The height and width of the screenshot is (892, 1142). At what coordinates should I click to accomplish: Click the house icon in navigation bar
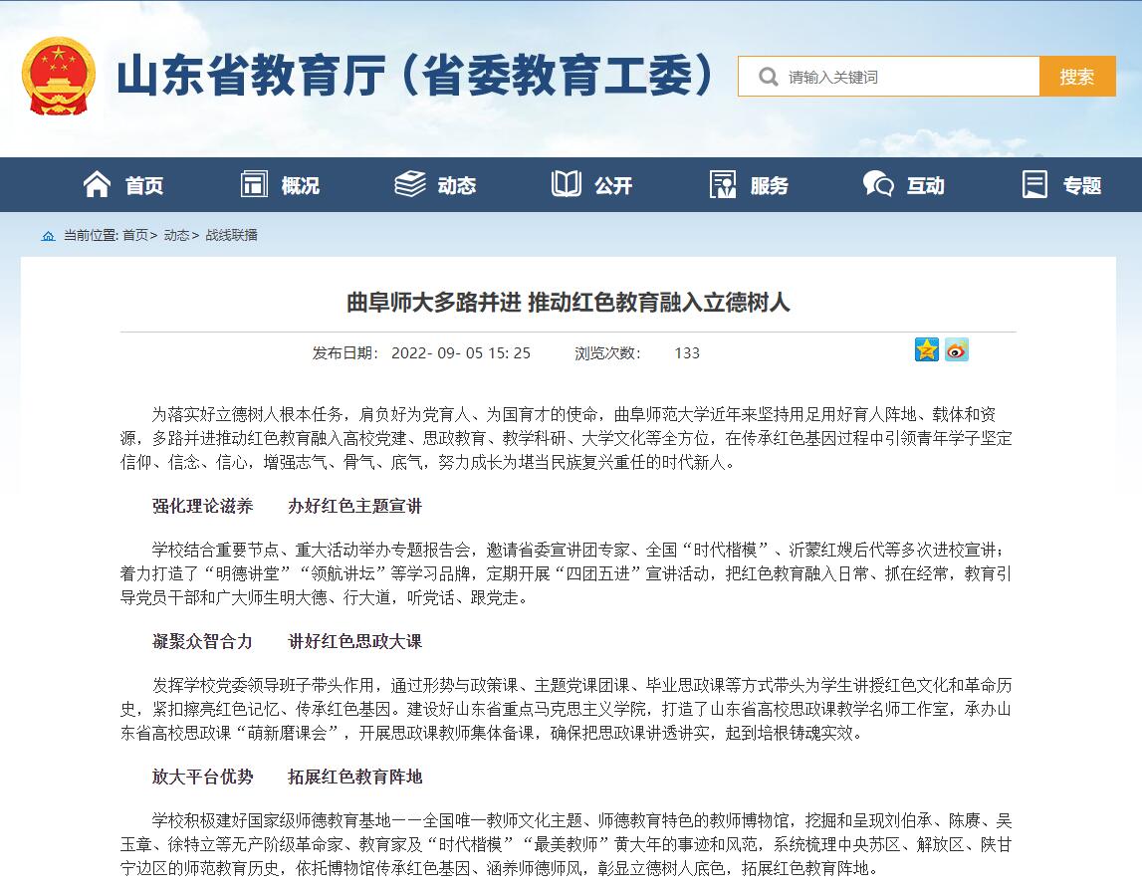[97, 184]
